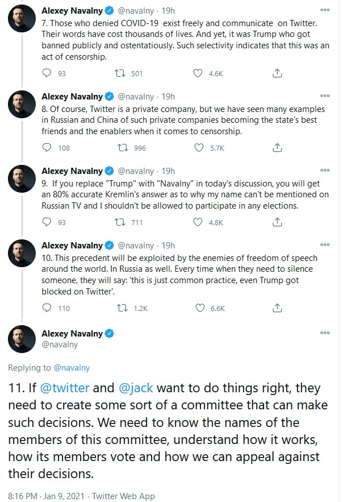Open Navalny's avatar on tweet 11
This screenshot has width=343, height=502.
click(22, 339)
